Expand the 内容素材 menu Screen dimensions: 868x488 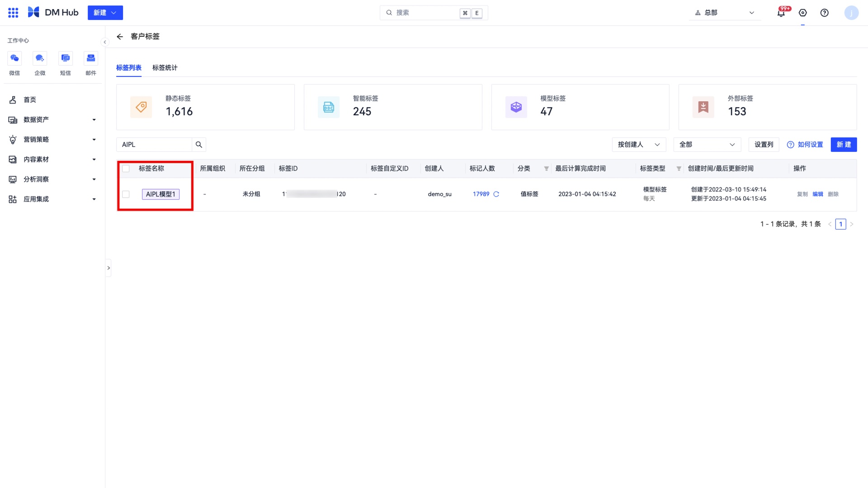52,160
